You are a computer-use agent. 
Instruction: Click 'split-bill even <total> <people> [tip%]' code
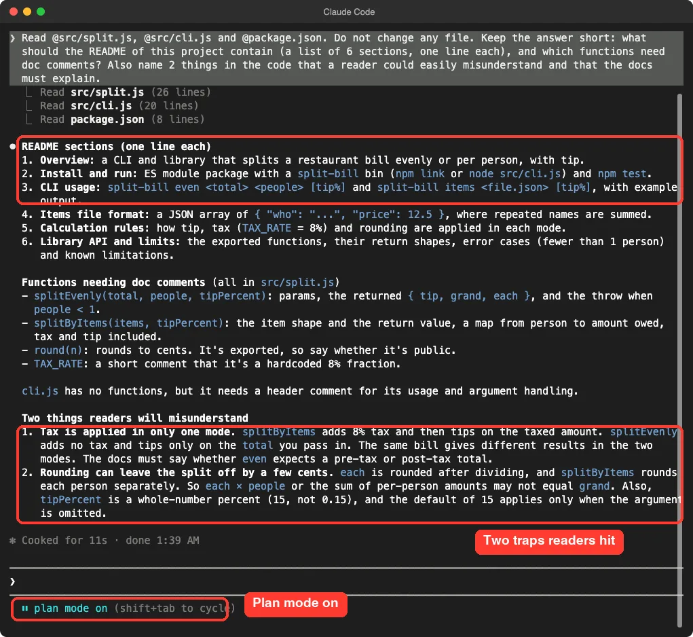pos(226,187)
